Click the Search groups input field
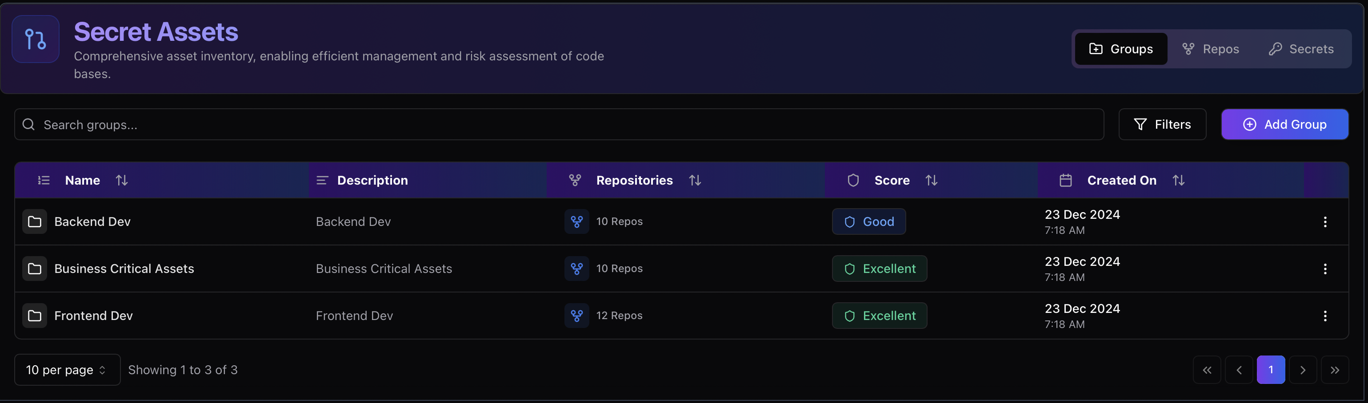Screen dimensions: 1368x403 click(558, 125)
